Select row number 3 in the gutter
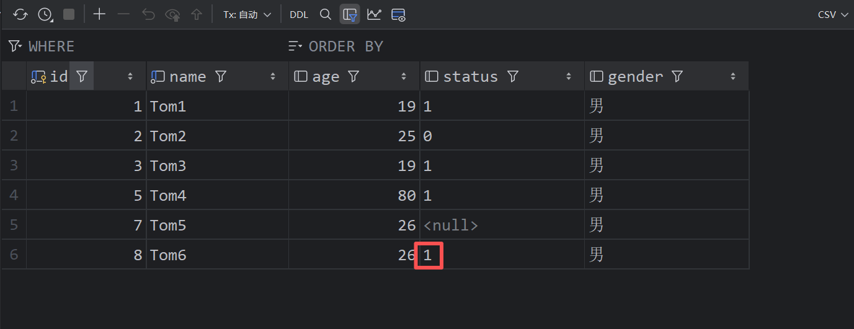 pyautogui.click(x=14, y=165)
